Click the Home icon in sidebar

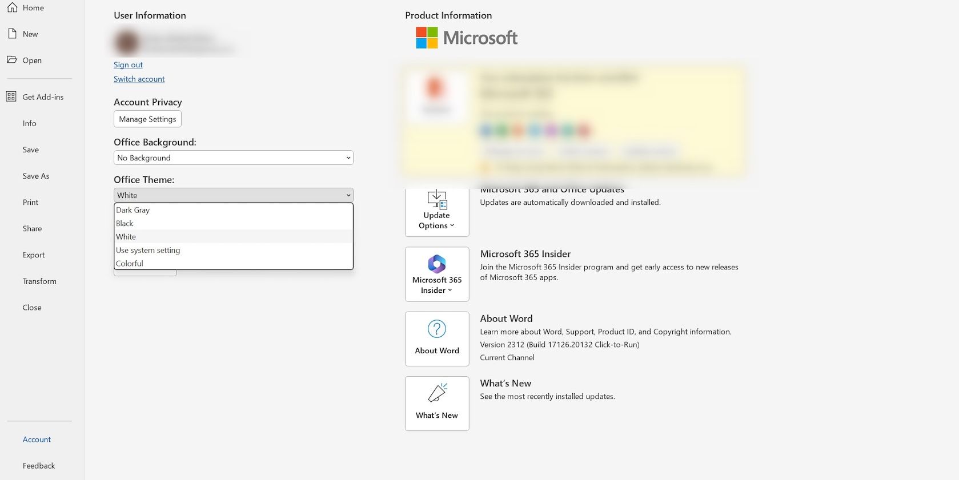click(12, 7)
